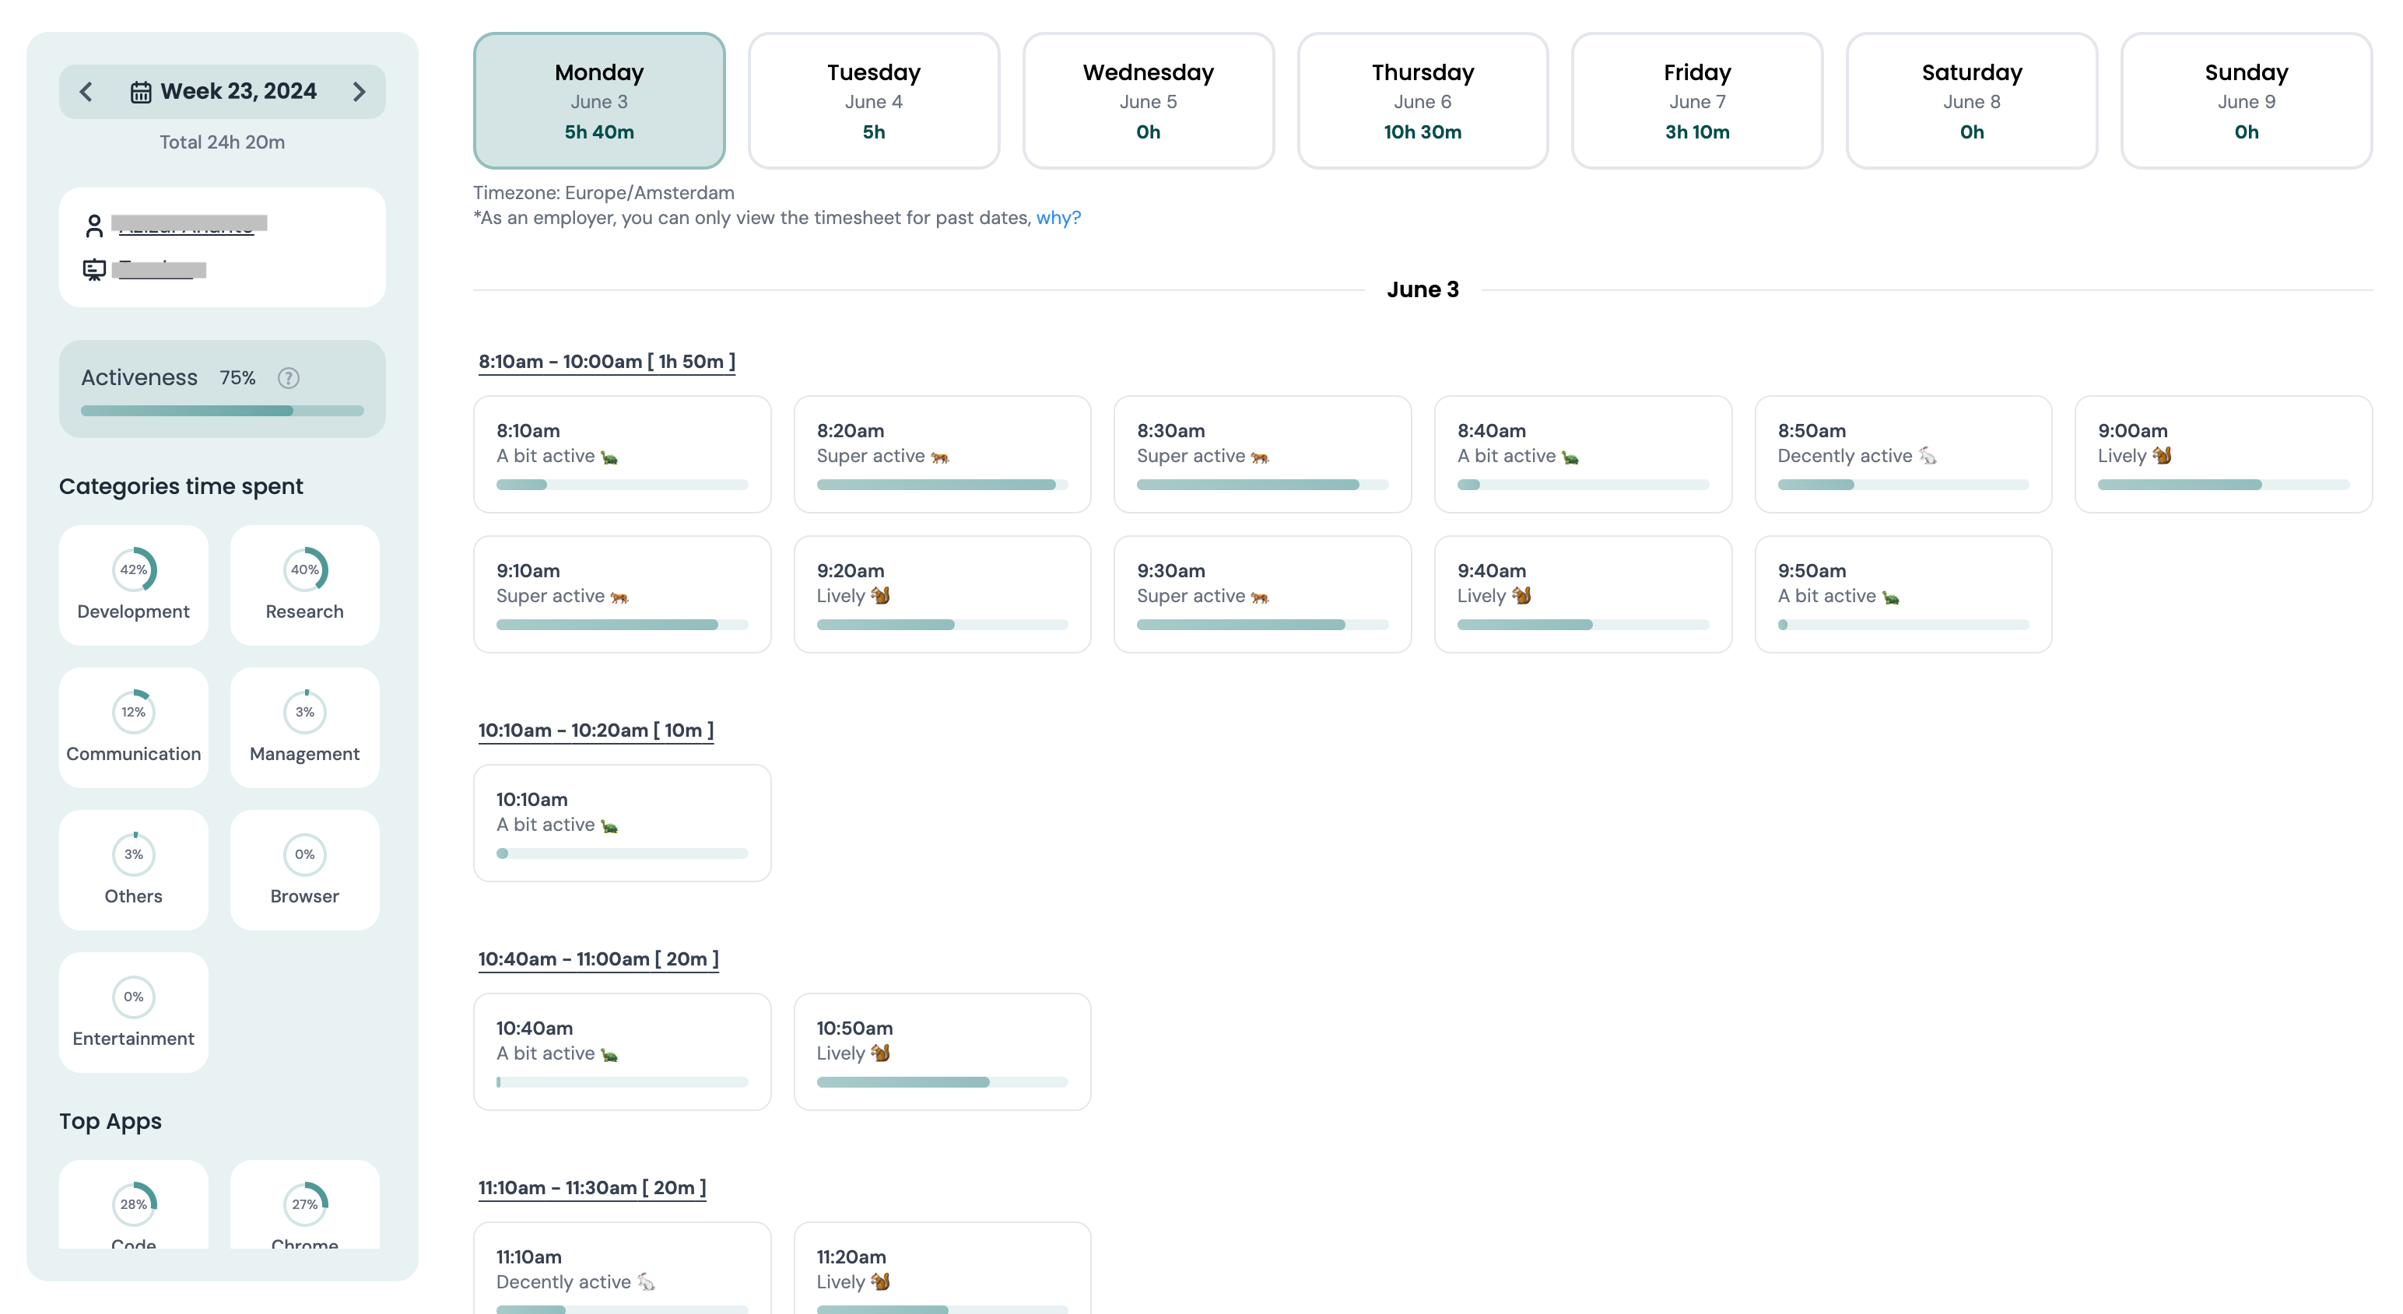Expand the 10:40am-11:00am time block
This screenshot has height=1314, width=2403.
tap(597, 958)
